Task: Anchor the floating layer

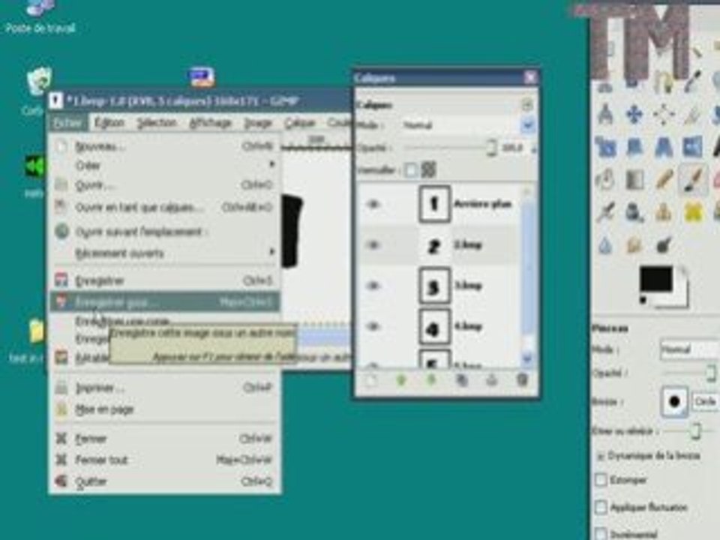Action: 492,380
